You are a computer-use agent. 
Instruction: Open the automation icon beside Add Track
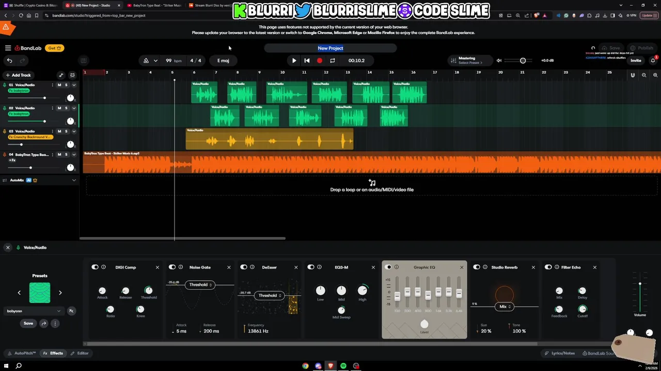(61, 75)
